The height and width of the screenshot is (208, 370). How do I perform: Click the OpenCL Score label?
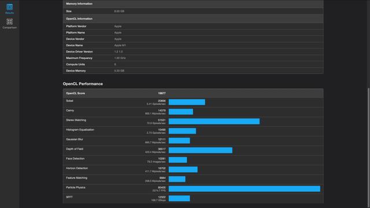click(76, 93)
